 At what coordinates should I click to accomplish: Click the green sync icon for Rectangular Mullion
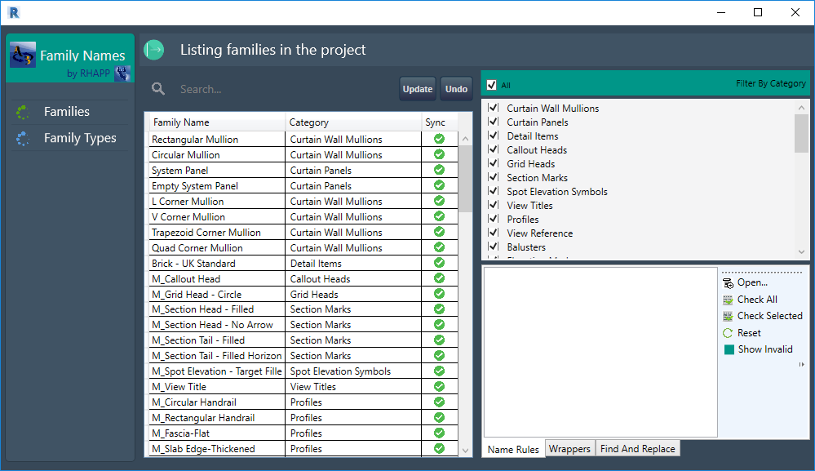[438, 139]
